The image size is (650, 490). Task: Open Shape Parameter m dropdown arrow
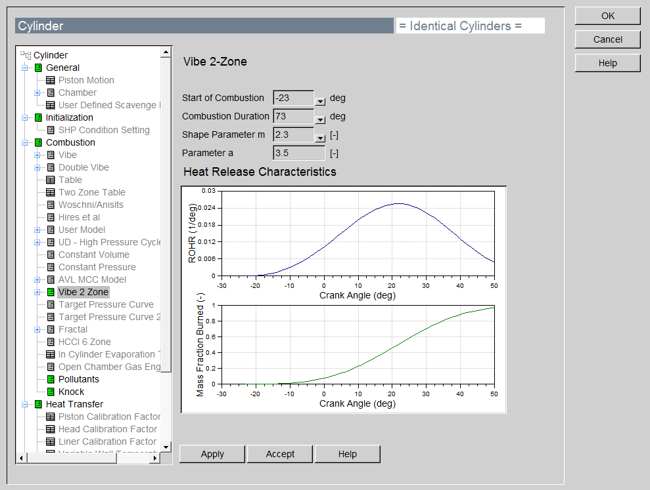click(320, 138)
